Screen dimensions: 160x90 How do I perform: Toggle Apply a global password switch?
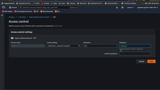point(12,38)
